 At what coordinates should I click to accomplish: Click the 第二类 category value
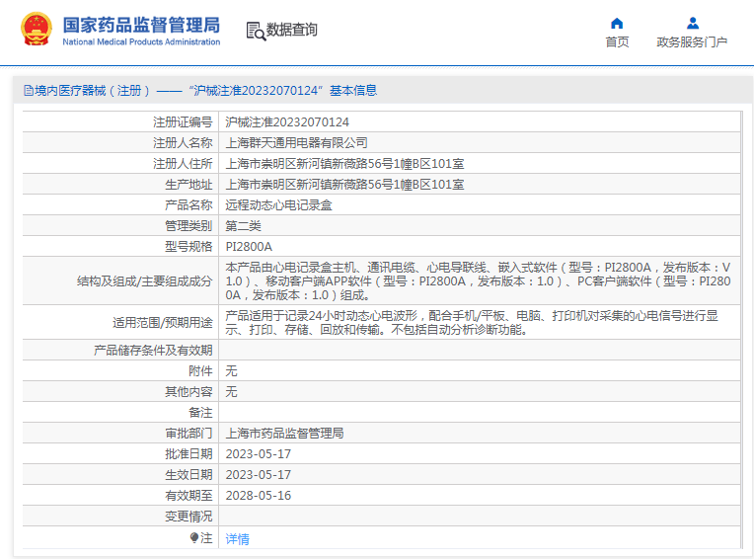(x=244, y=225)
